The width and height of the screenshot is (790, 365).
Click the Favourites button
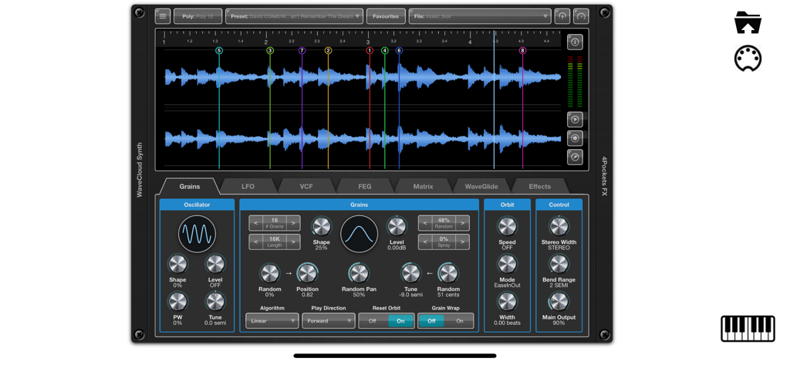coord(386,16)
